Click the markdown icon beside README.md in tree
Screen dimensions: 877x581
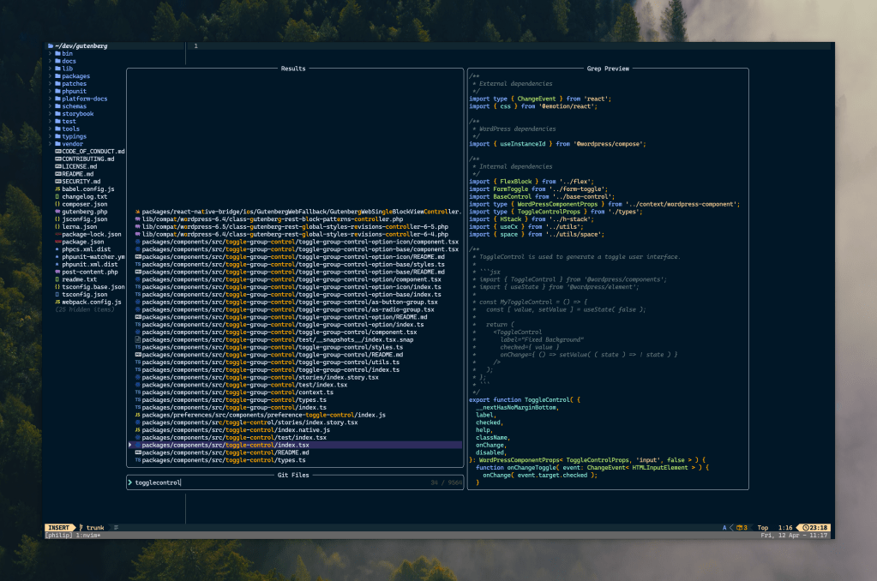(x=57, y=174)
